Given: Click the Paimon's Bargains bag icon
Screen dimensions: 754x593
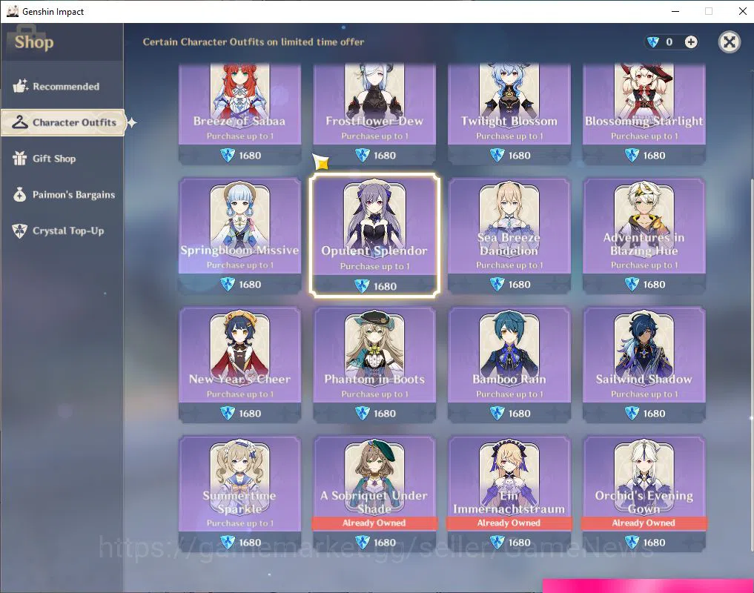Looking at the screenshot, I should [x=20, y=194].
